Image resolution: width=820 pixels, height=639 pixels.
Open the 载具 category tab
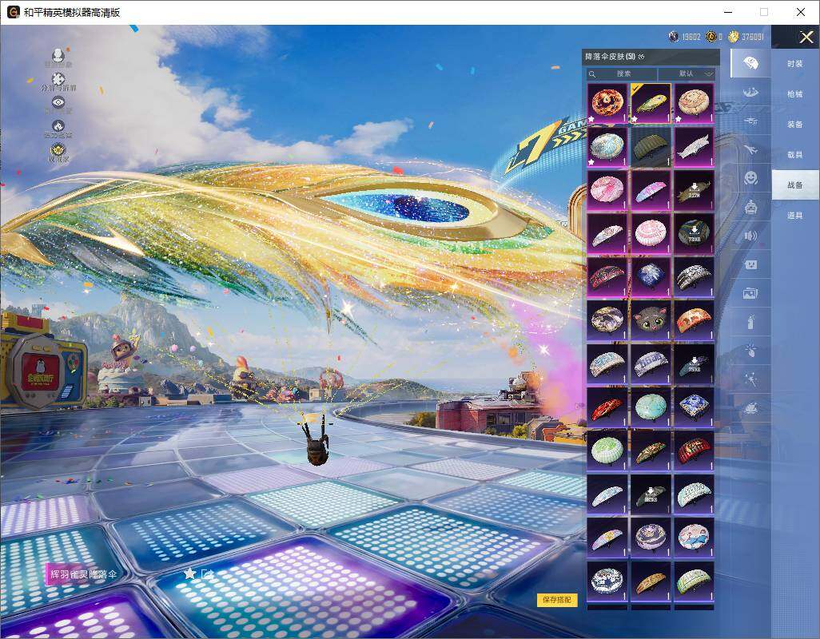(x=795, y=155)
